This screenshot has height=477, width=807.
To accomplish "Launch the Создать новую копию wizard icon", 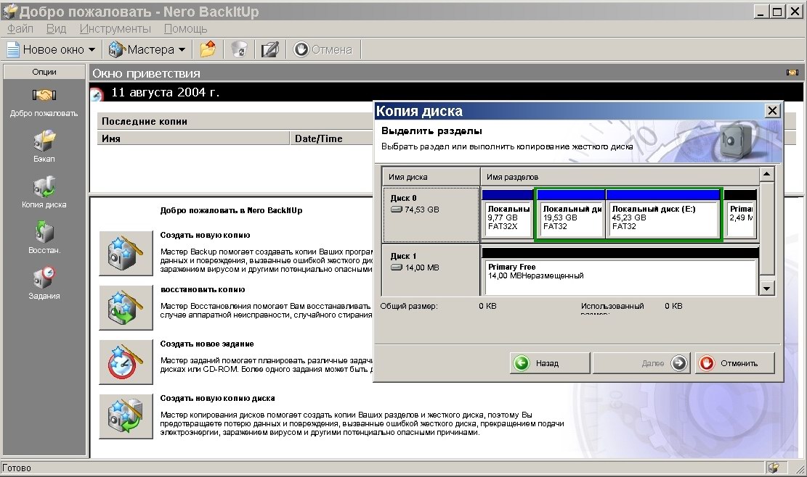I will [x=126, y=253].
